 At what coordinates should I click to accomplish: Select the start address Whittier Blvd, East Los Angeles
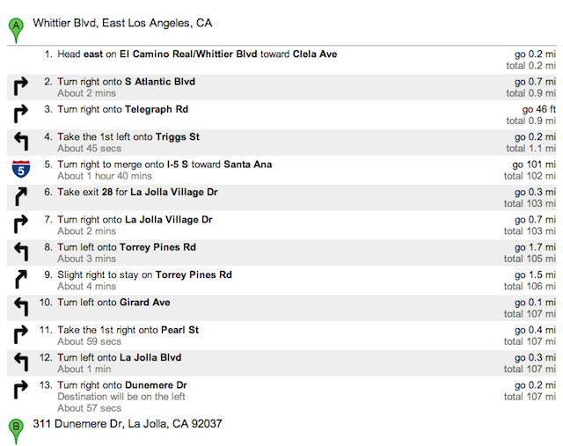coord(122,23)
